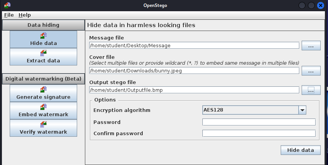Click into the Confirm password field
The width and height of the screenshot is (328, 165).
259,133
